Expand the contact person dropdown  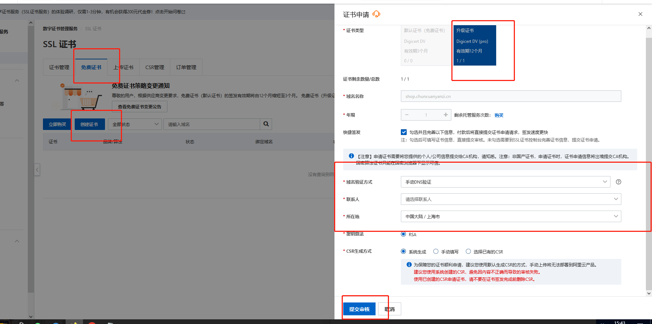pos(511,199)
